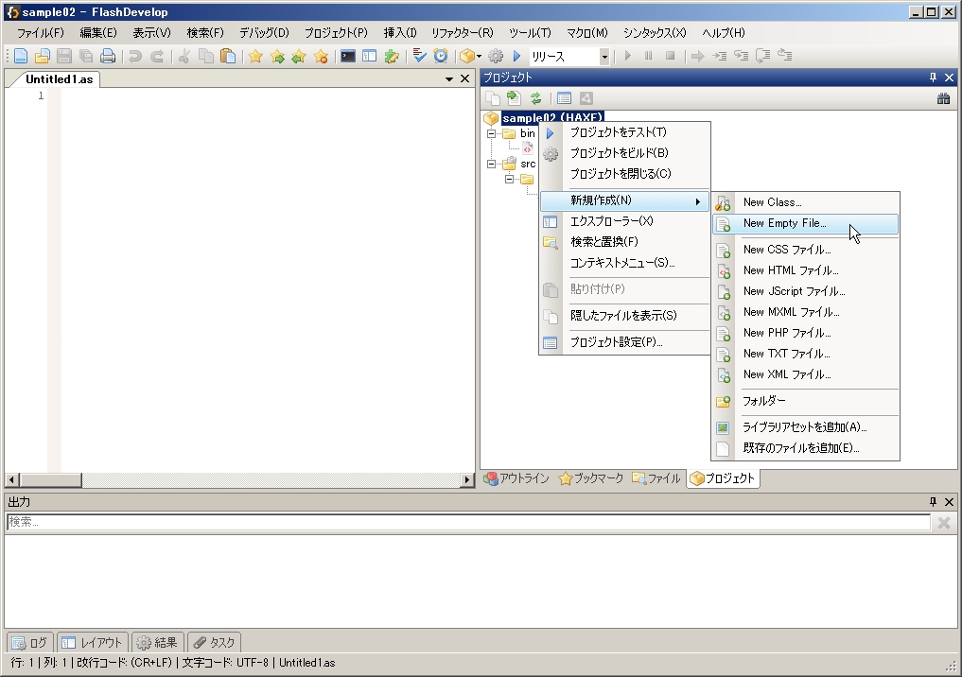Select New Class... from submenu

click(805, 202)
